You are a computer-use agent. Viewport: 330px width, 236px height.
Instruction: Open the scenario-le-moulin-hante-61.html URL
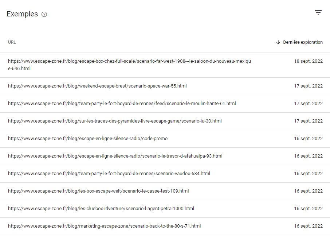(122, 104)
